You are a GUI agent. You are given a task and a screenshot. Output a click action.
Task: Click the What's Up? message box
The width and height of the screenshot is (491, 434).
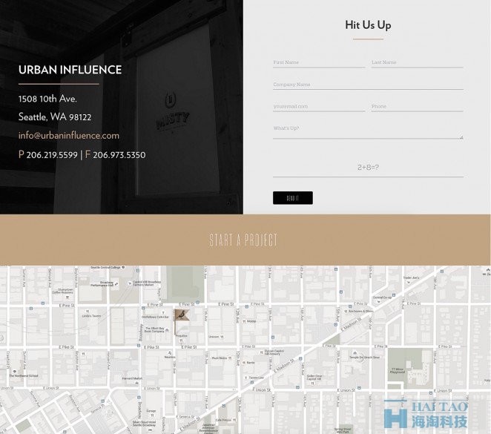368,131
